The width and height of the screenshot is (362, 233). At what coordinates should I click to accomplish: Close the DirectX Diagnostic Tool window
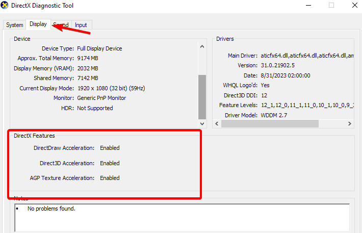(354, 5)
